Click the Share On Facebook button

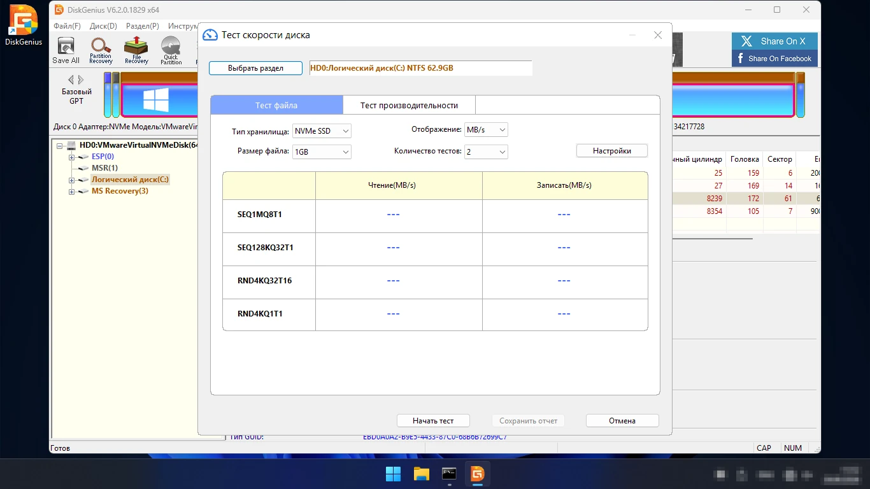(774, 59)
